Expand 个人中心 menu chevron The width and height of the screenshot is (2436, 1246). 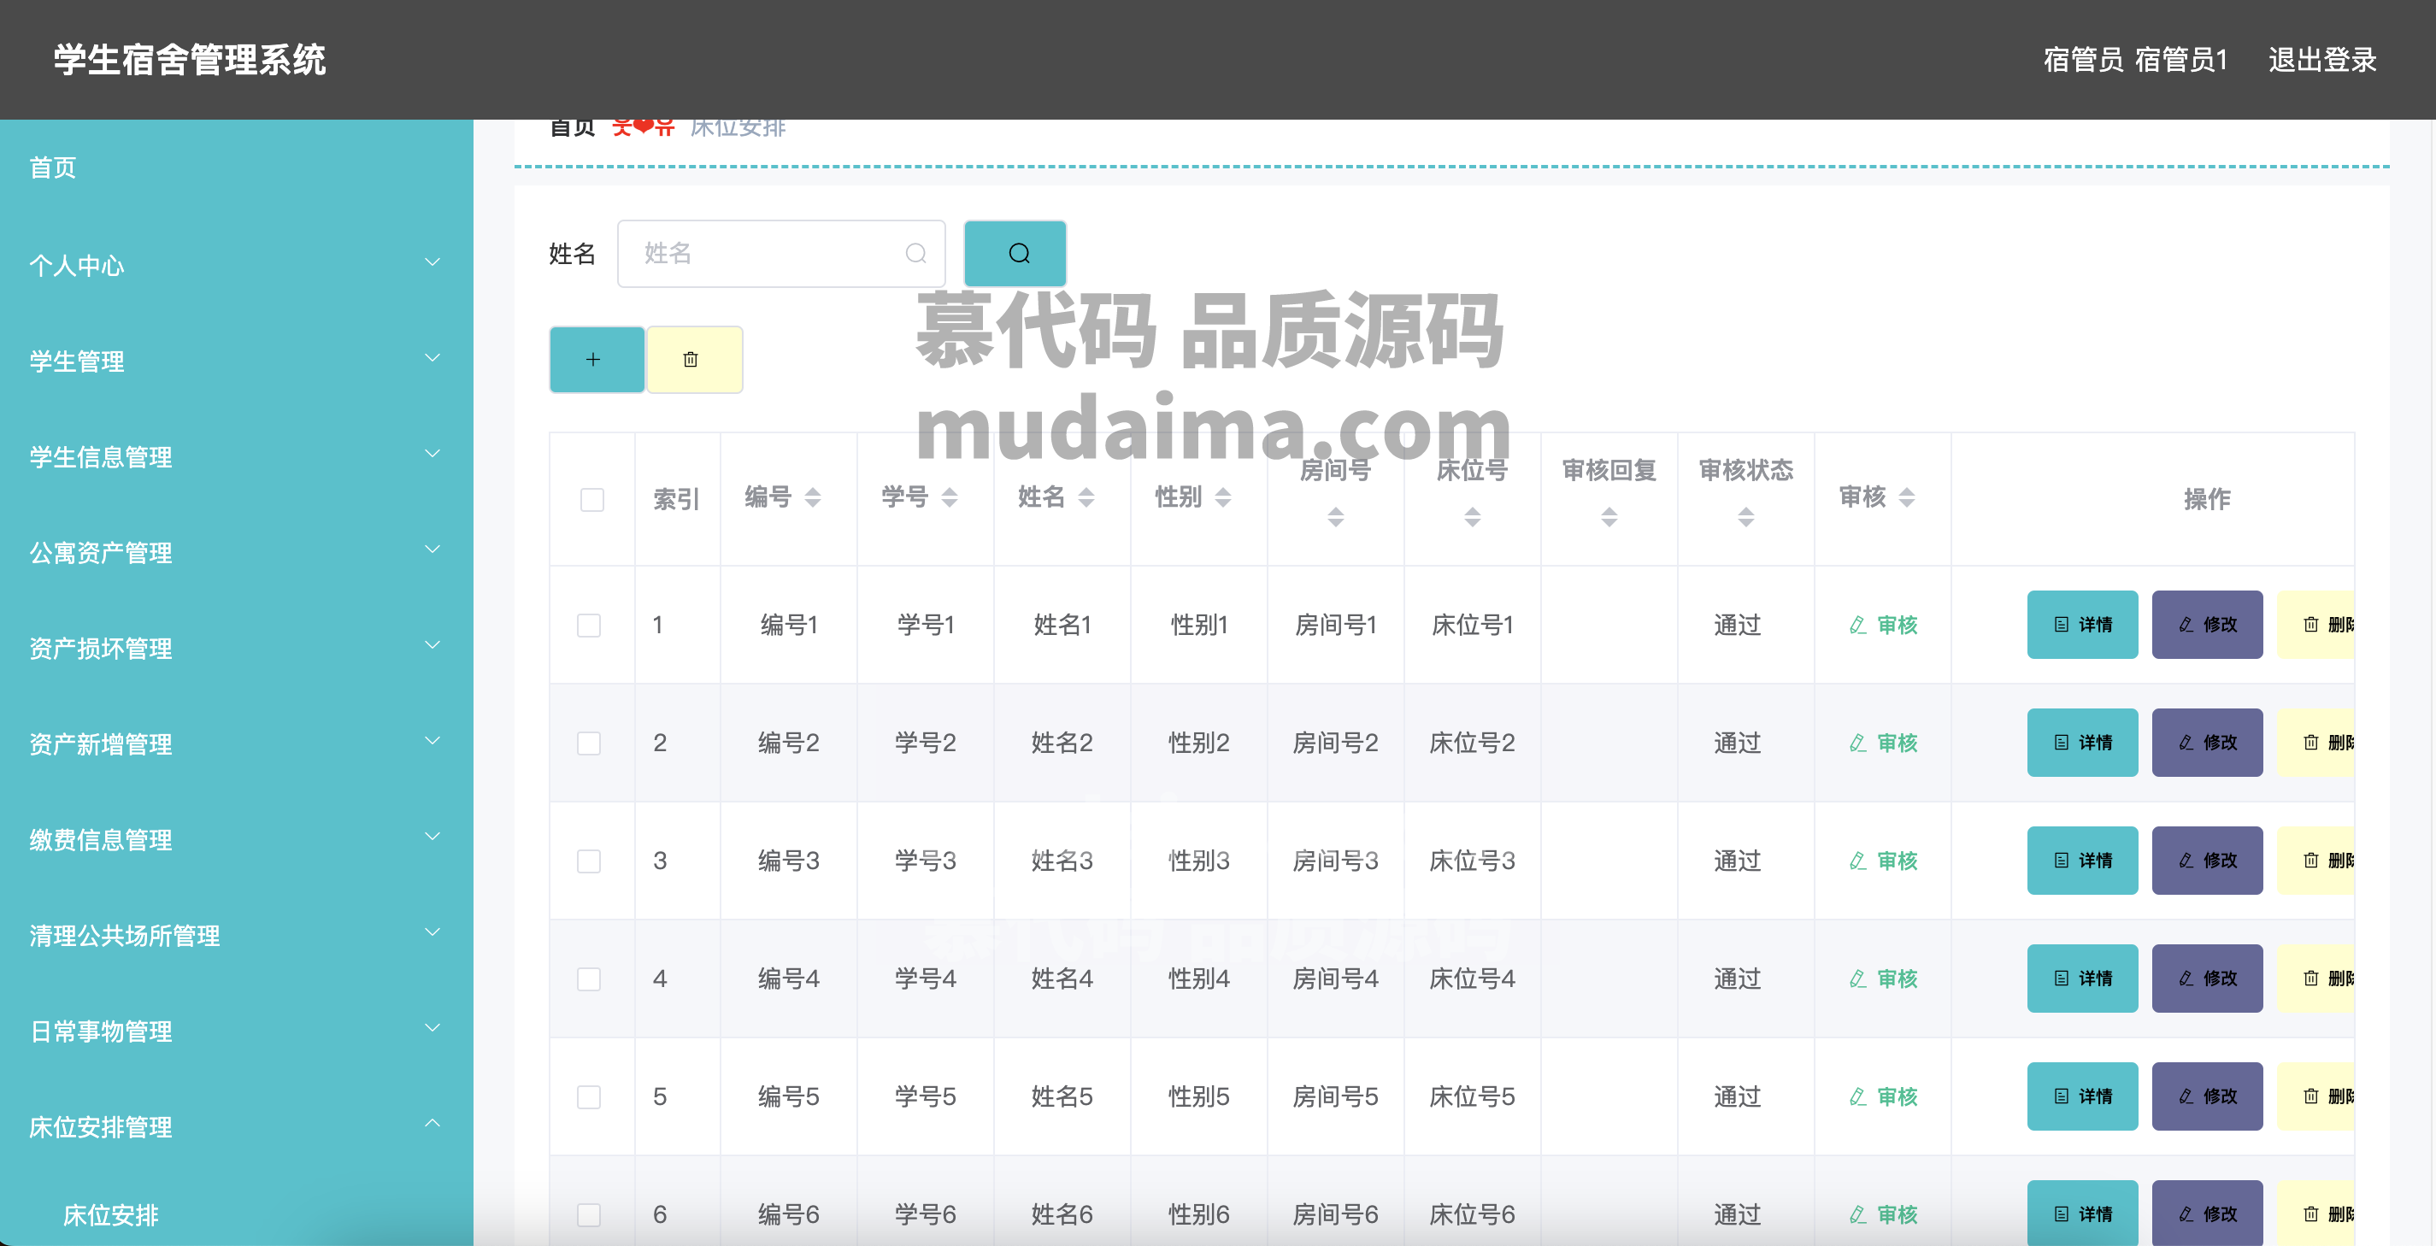(432, 262)
